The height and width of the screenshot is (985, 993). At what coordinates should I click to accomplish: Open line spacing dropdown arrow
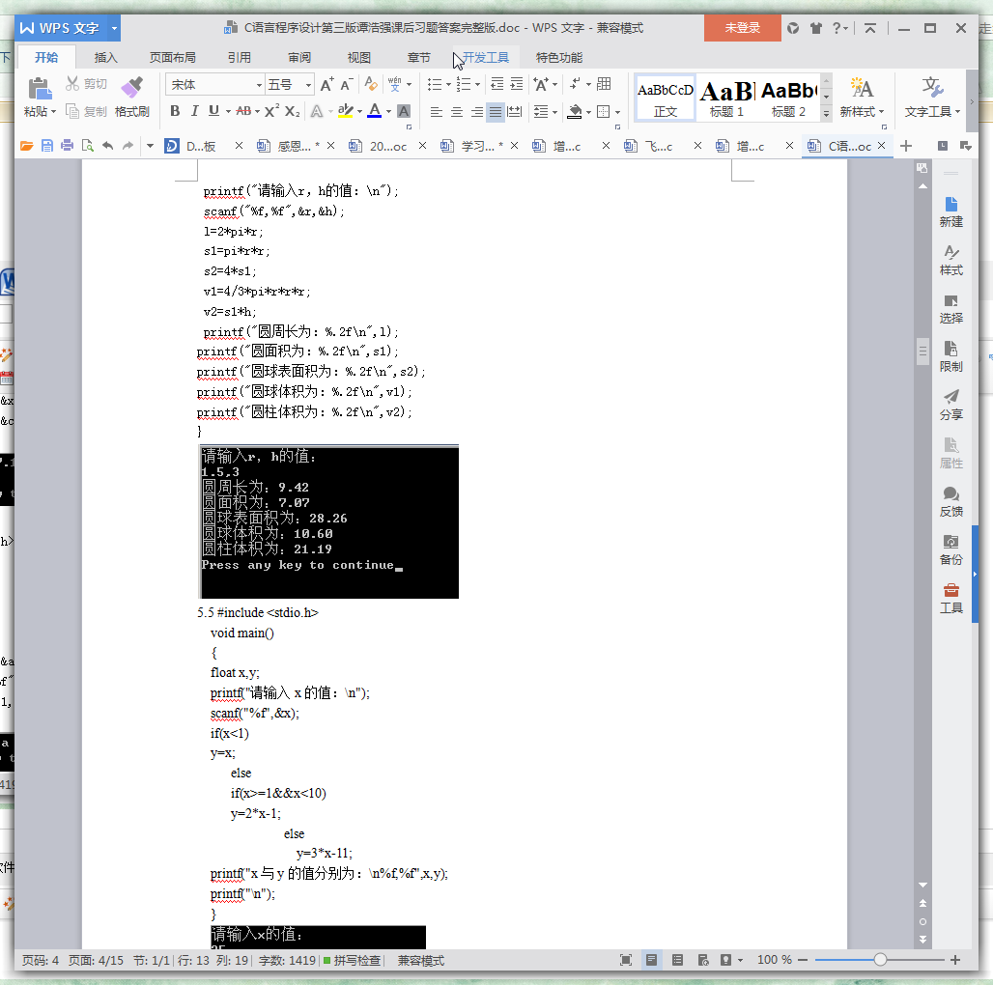[555, 113]
